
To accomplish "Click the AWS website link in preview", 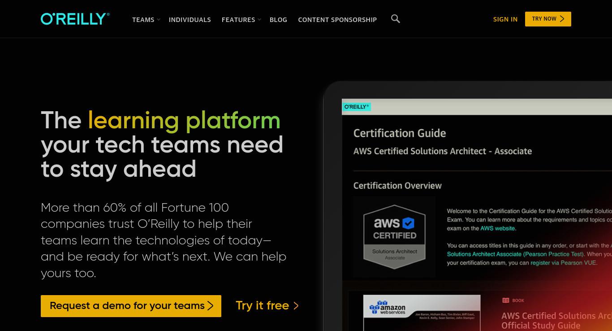I will (498, 228).
